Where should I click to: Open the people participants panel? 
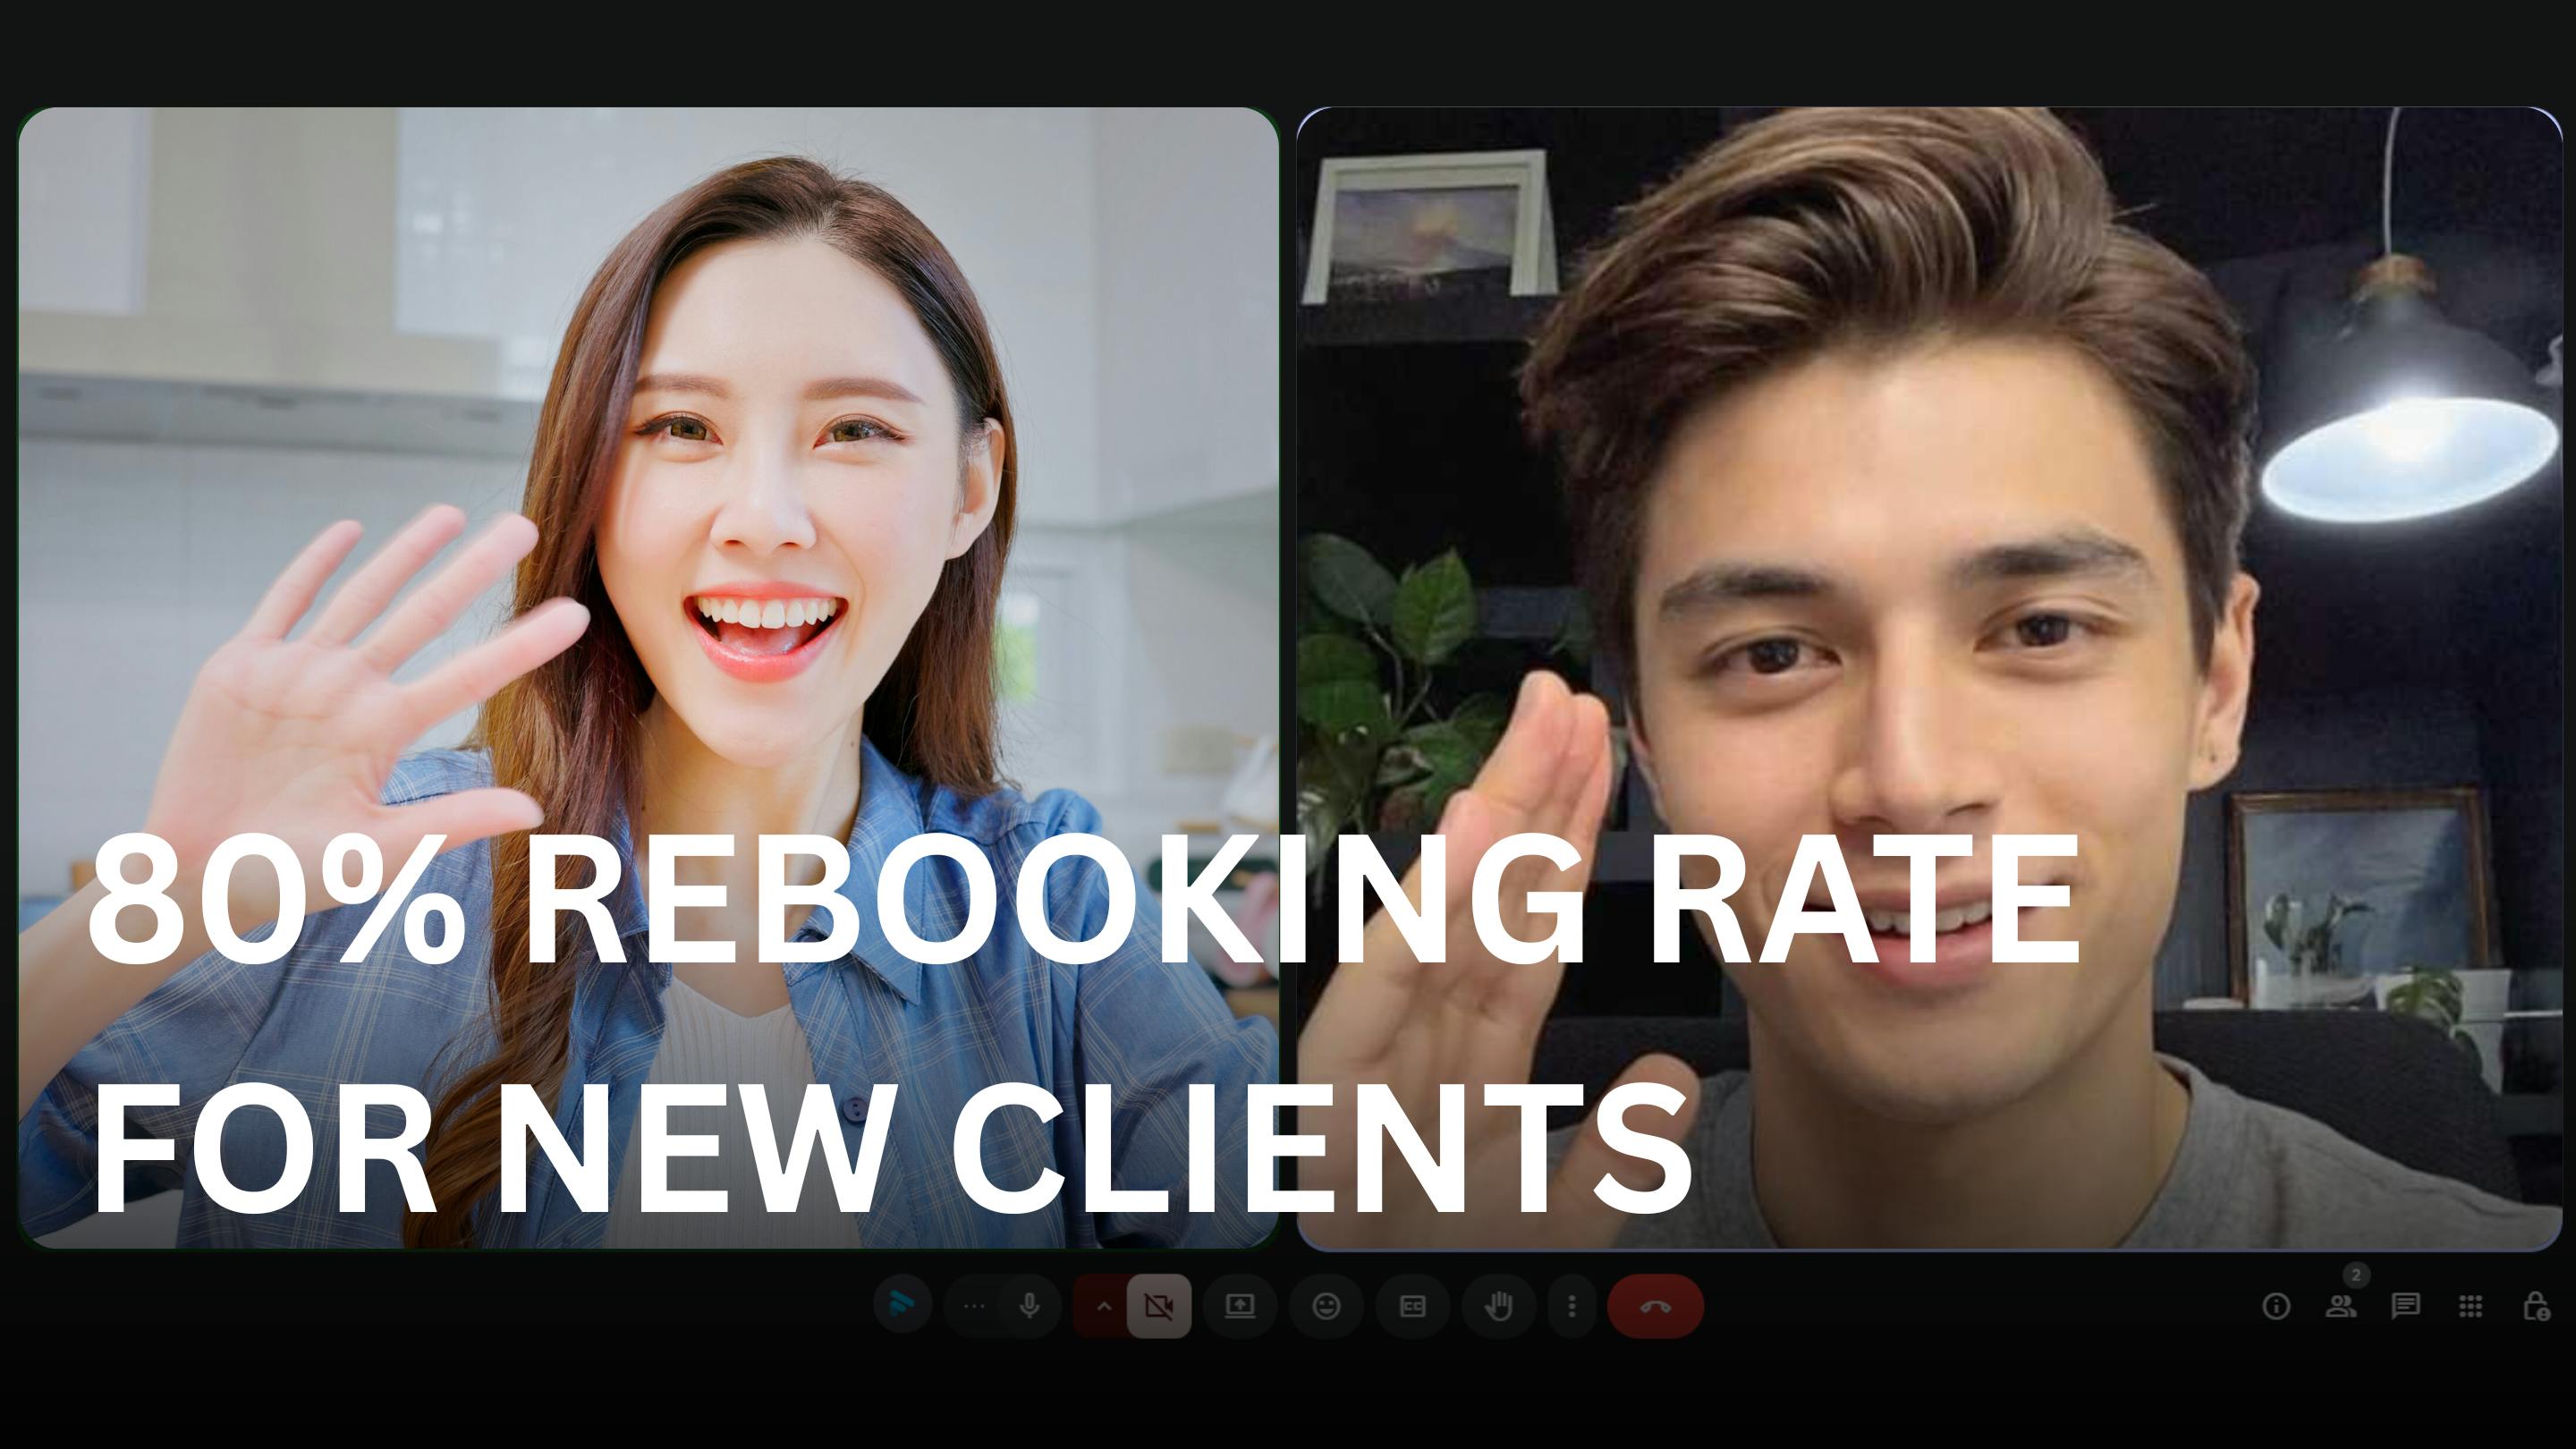click(x=2340, y=1306)
